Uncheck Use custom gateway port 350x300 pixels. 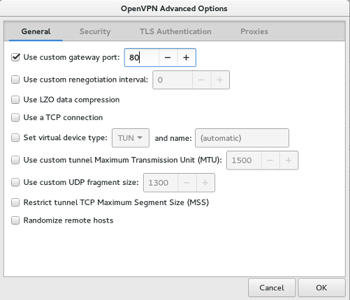pos(15,57)
